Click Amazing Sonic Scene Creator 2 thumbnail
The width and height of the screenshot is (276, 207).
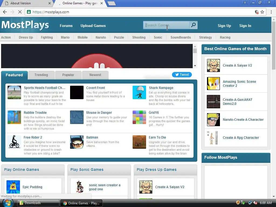(x=213, y=84)
